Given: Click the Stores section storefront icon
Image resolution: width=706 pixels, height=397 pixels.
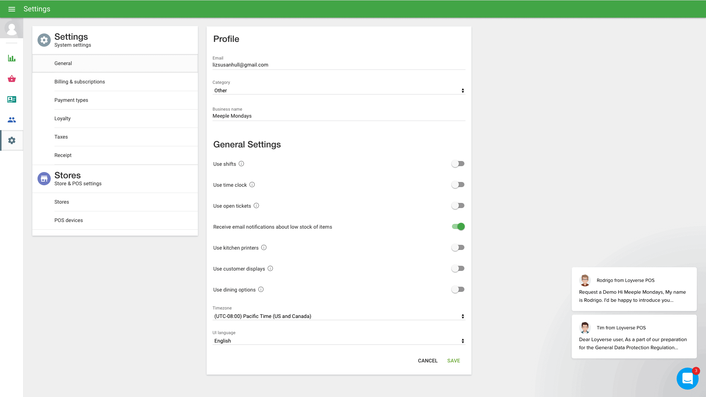Looking at the screenshot, I should click(44, 179).
